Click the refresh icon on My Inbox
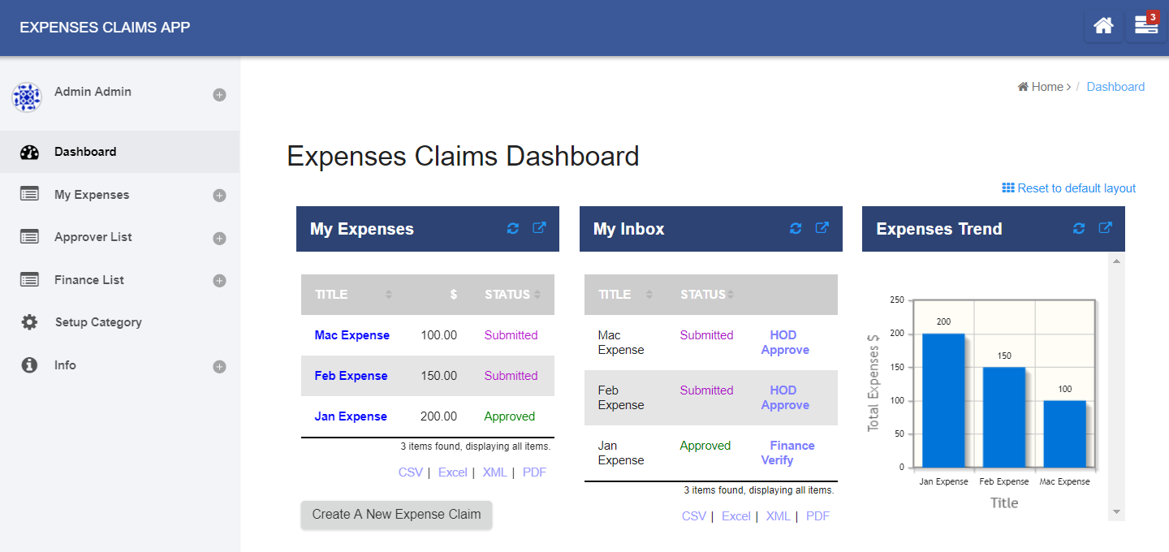 [795, 229]
